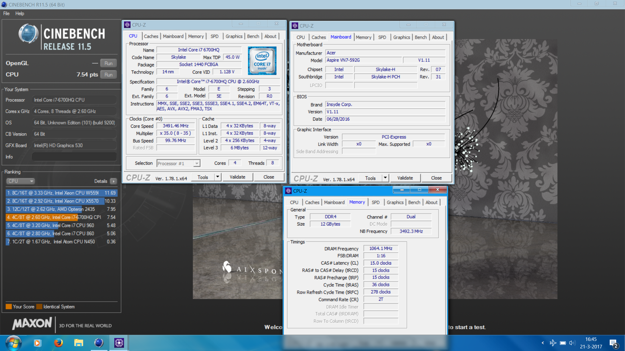Click the Info input field in Cinebench

[74, 157]
